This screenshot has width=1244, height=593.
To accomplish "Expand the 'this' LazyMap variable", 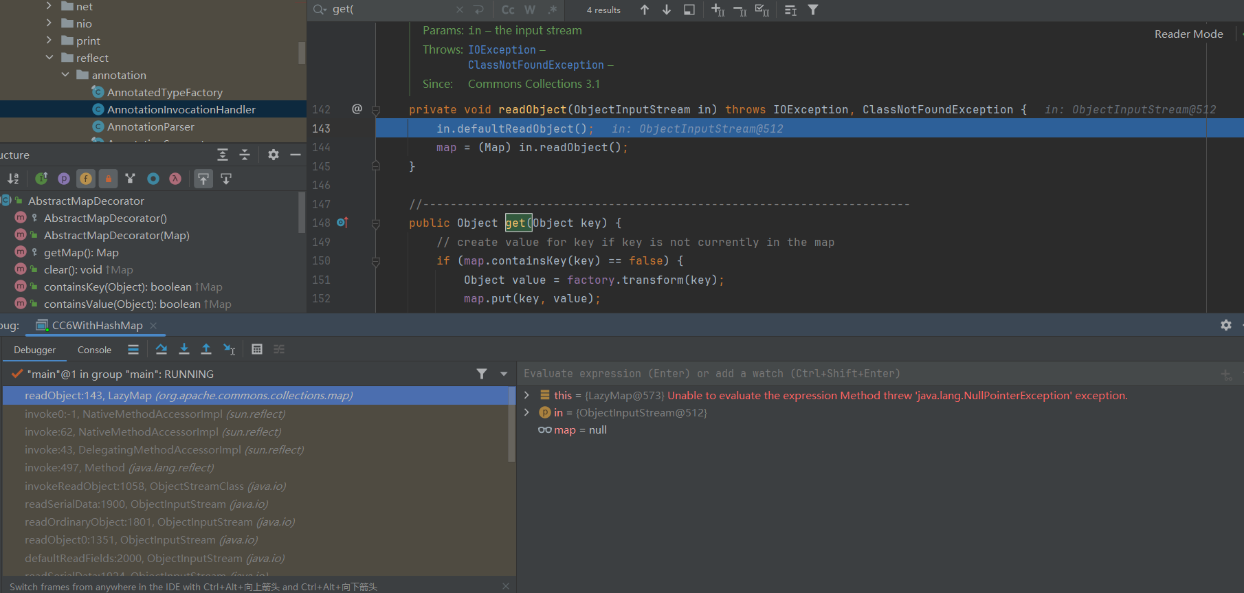I will [527, 395].
